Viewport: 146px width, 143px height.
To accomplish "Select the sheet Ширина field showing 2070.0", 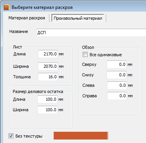I will point(48,66).
